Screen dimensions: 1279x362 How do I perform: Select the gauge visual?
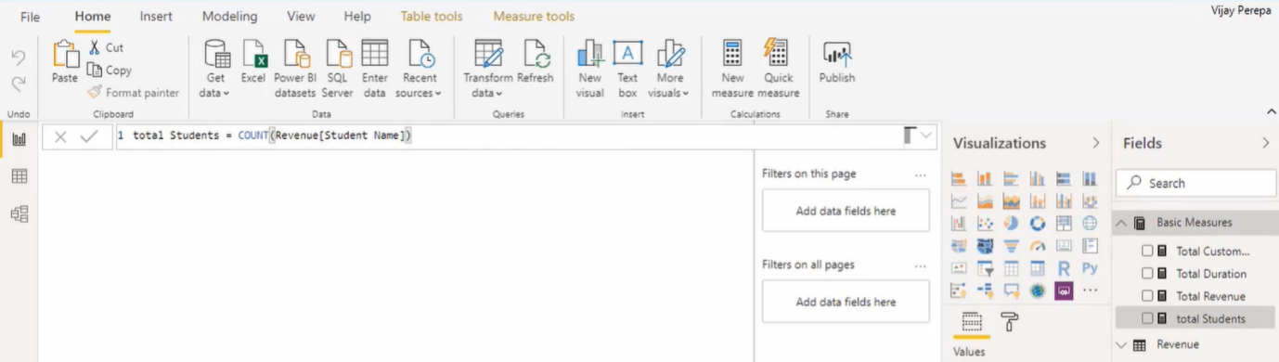pyautogui.click(x=1037, y=246)
